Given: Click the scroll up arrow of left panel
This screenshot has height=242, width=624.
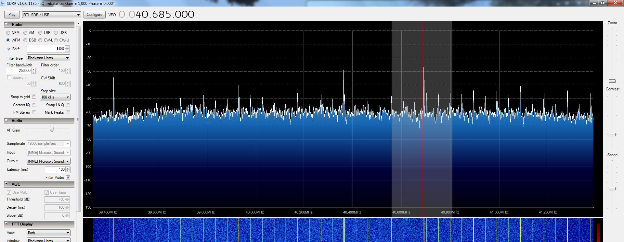Looking at the screenshot, I should click(78, 24).
